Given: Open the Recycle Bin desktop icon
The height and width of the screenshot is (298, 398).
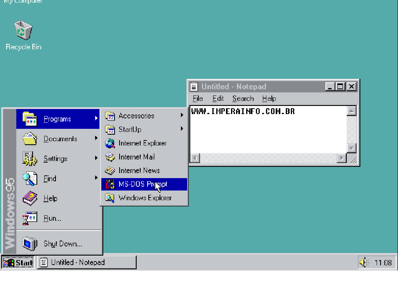Looking at the screenshot, I should (23, 30).
